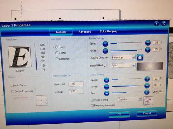Open the disabled Center-Center dropdown
Screen dimensions: 173x129
[22, 97]
